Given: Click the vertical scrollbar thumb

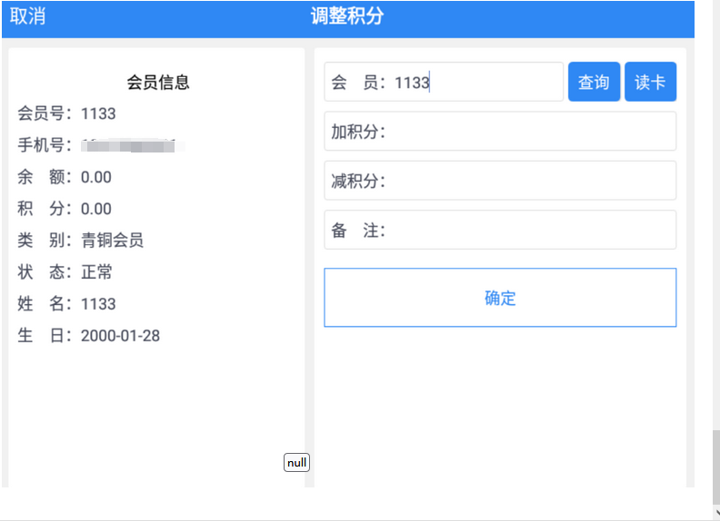Looking at the screenshot, I should (x=715, y=467).
